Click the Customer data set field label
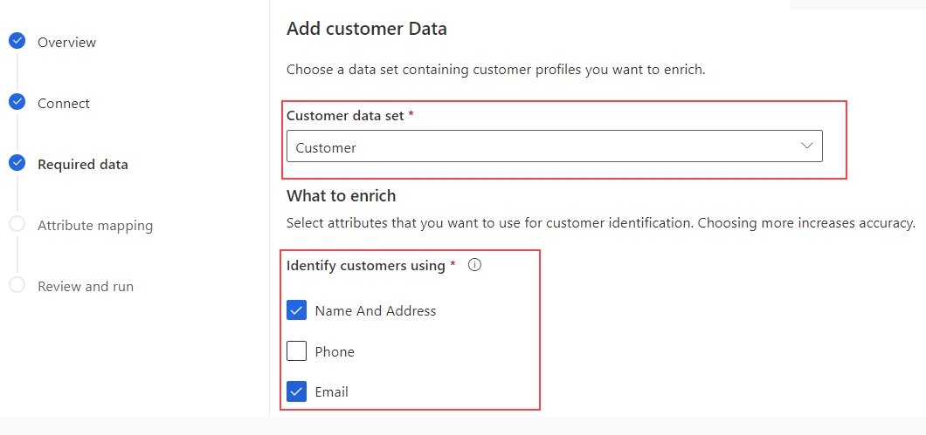The image size is (926, 435). click(344, 115)
